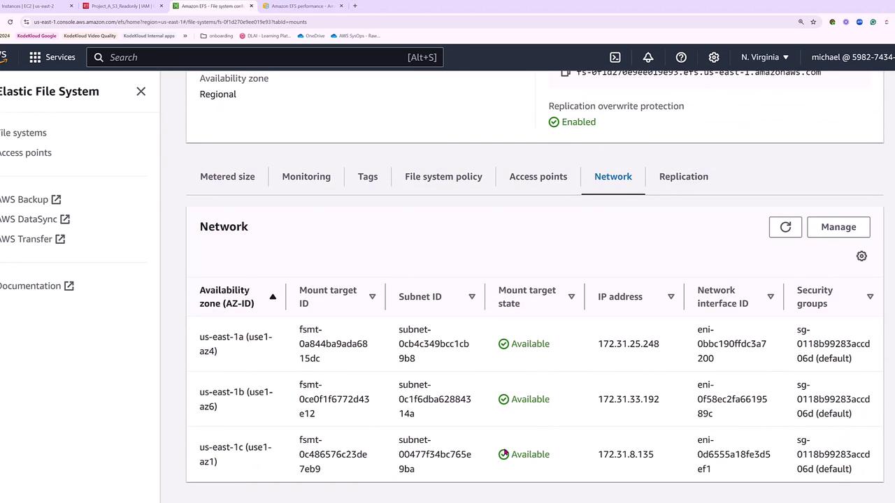
Task: Click the Services grid icon
Action: (35, 57)
